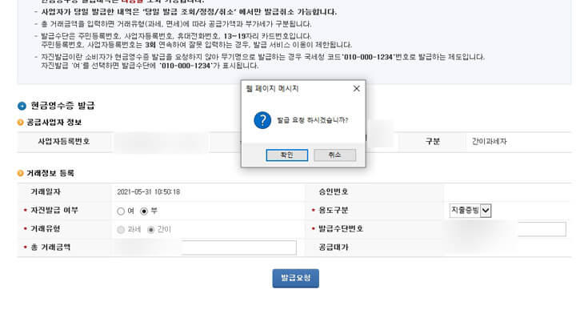
Task: Click the blue question mark icon
Action: [262, 120]
